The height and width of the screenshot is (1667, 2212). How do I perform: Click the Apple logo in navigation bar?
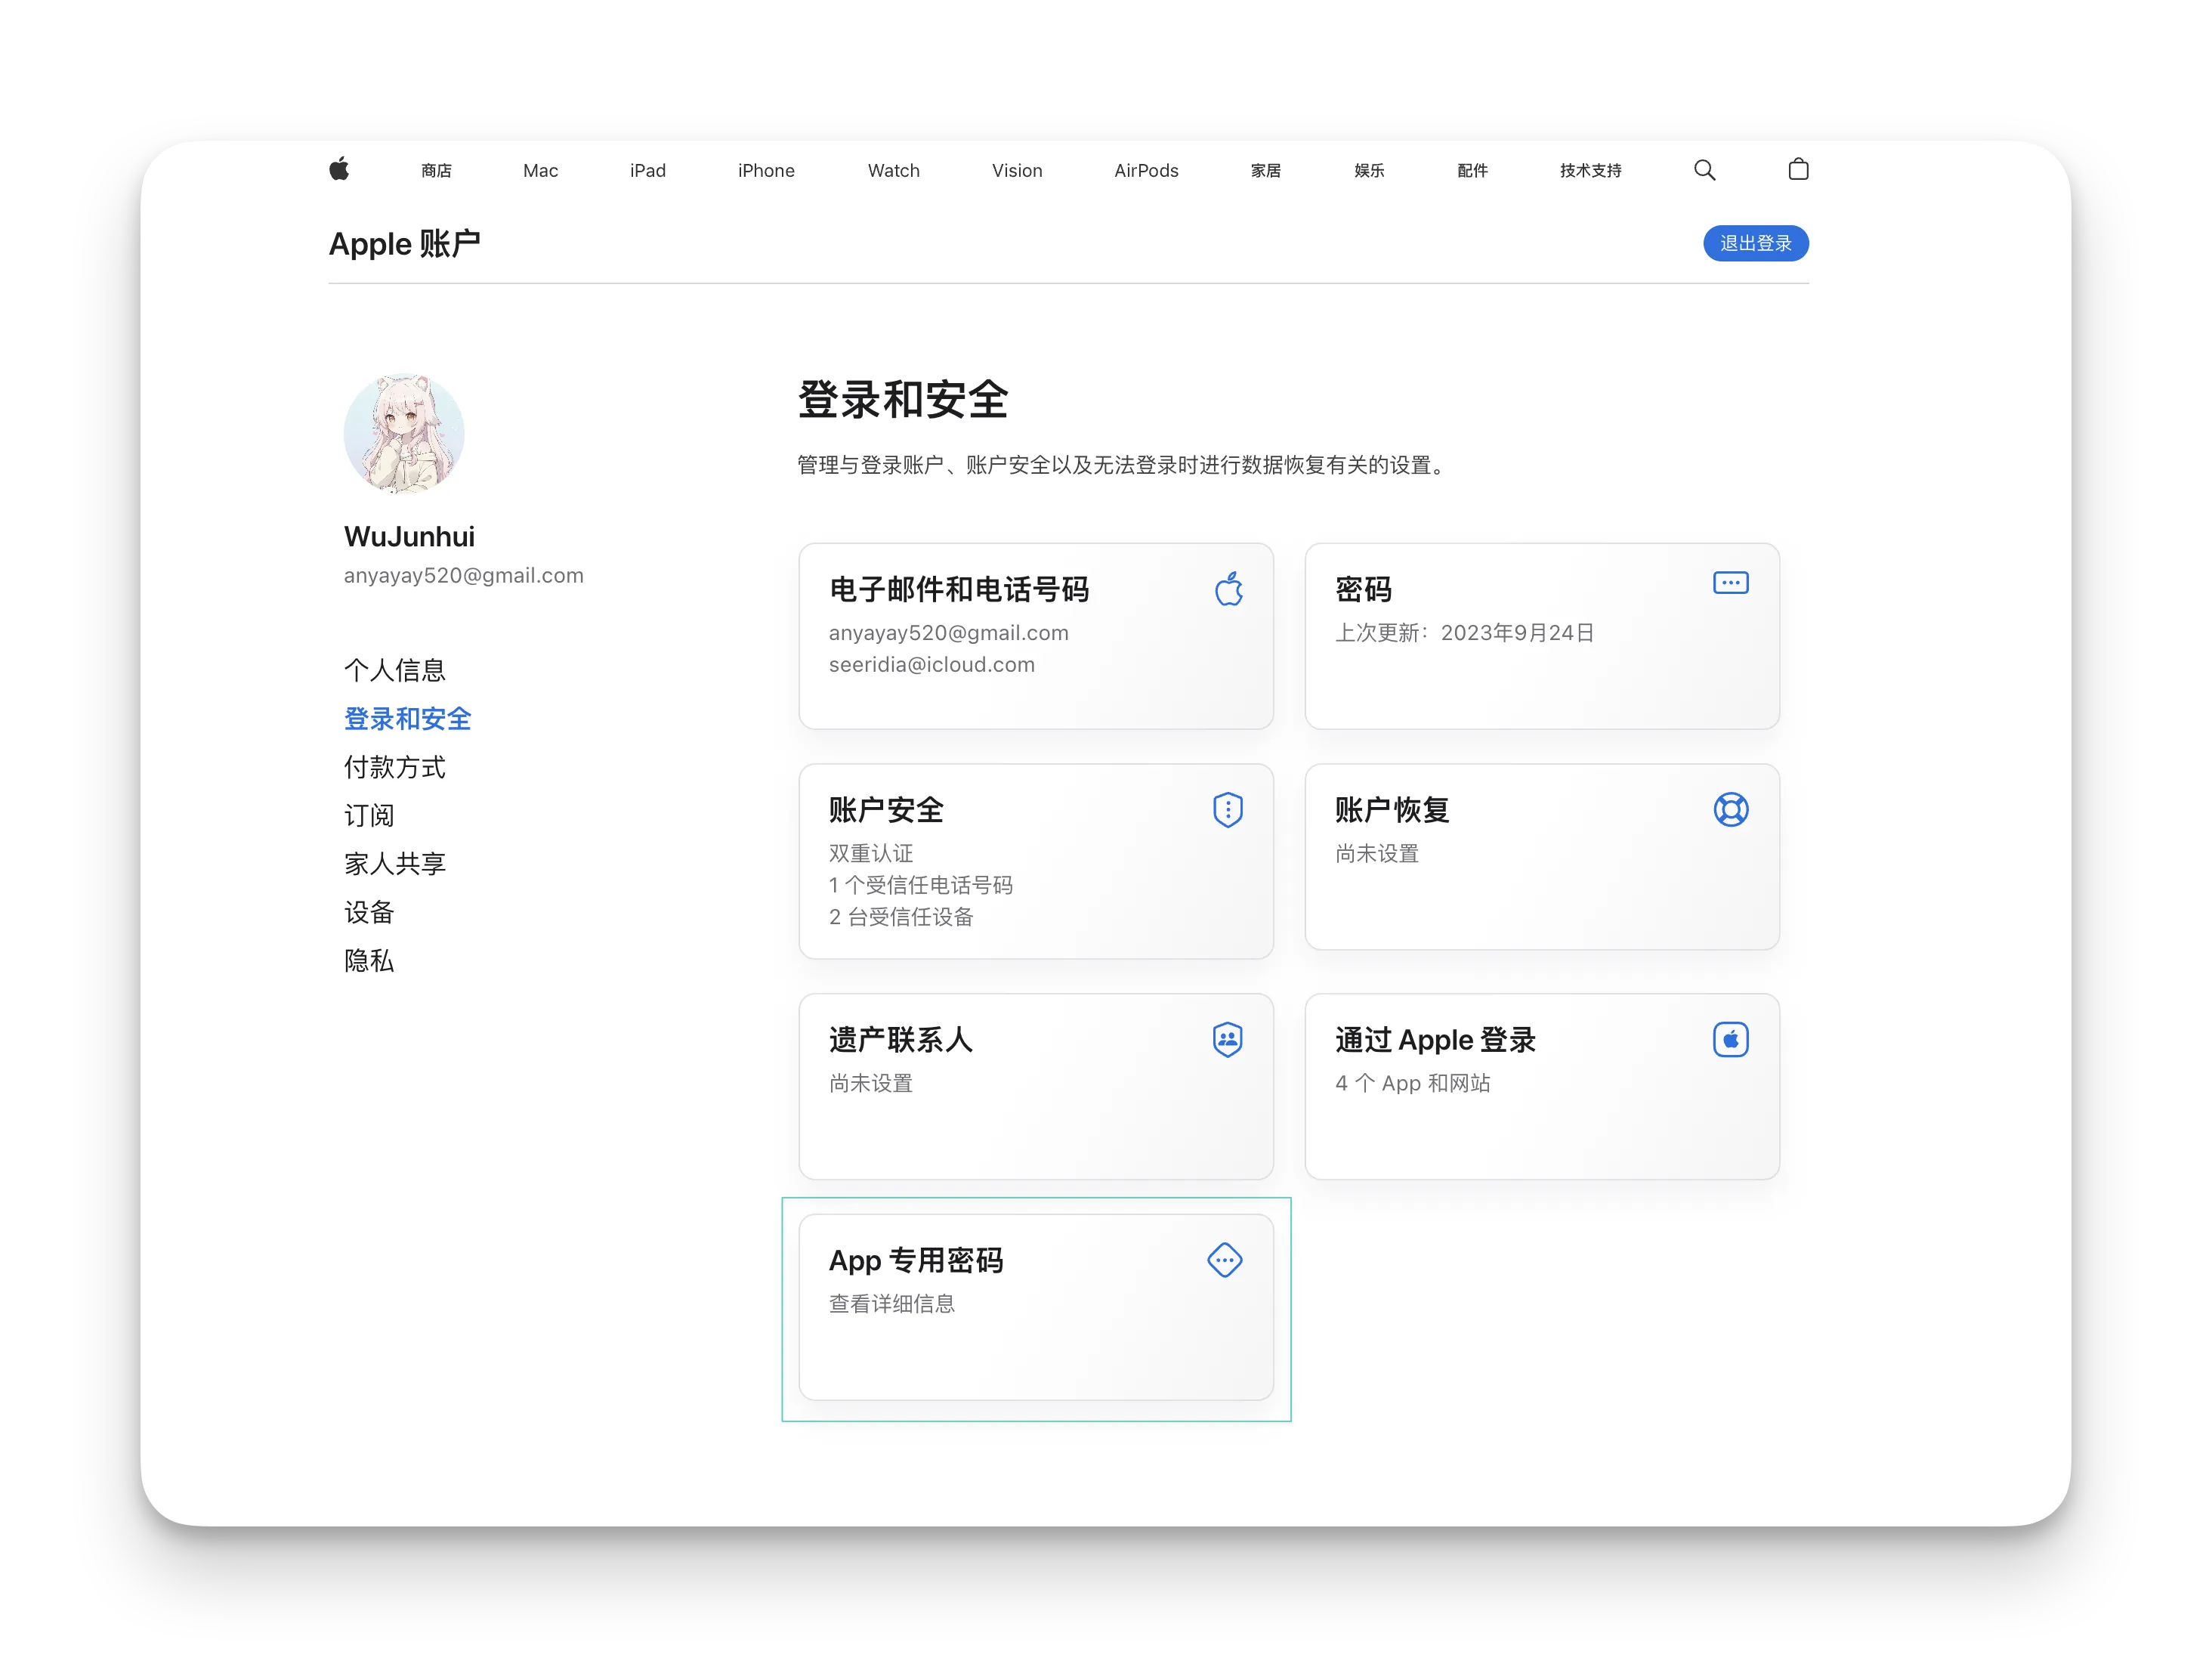339,170
